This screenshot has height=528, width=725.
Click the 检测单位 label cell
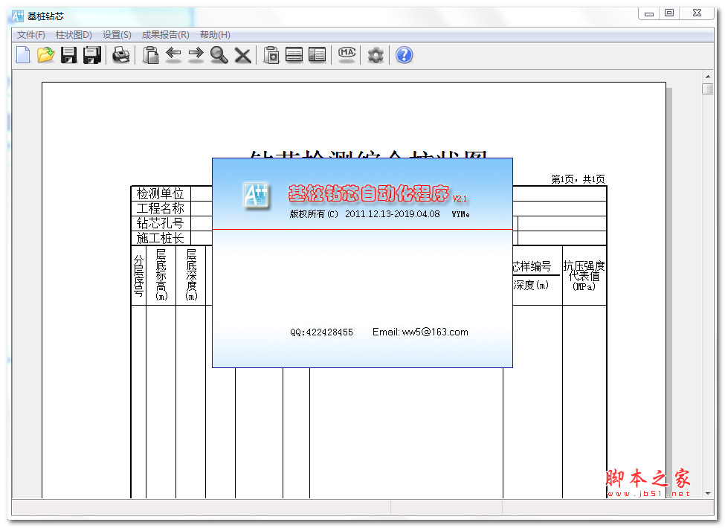point(161,193)
